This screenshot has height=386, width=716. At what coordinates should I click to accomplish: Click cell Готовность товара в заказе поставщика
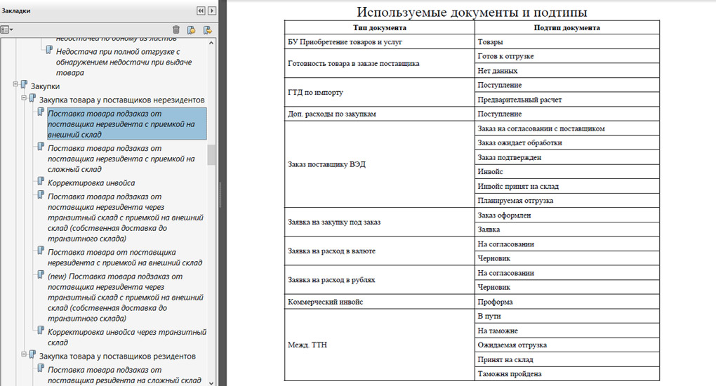tap(380, 63)
